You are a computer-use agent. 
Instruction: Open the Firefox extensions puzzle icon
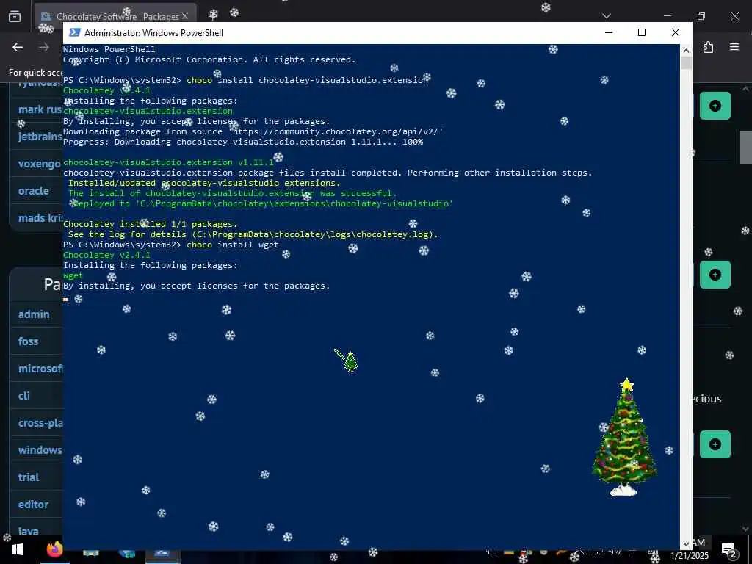[708, 47]
